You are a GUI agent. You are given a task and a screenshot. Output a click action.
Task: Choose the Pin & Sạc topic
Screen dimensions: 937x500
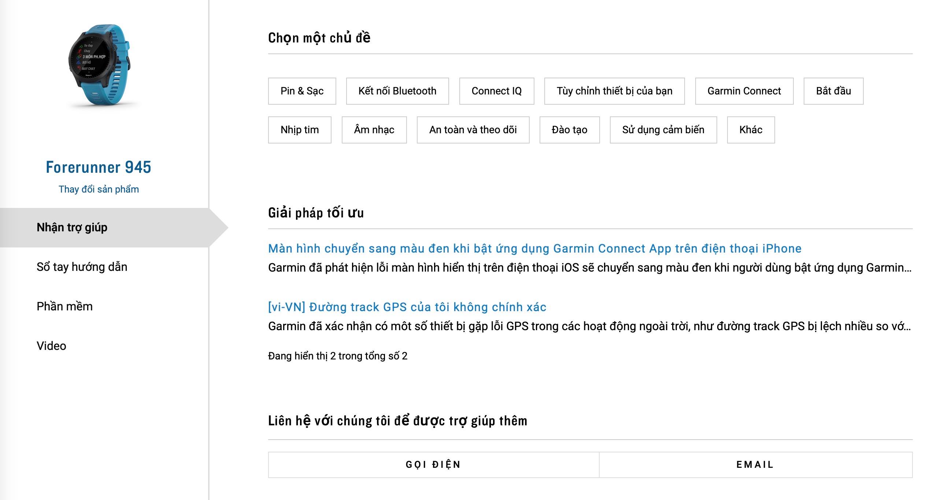302,91
